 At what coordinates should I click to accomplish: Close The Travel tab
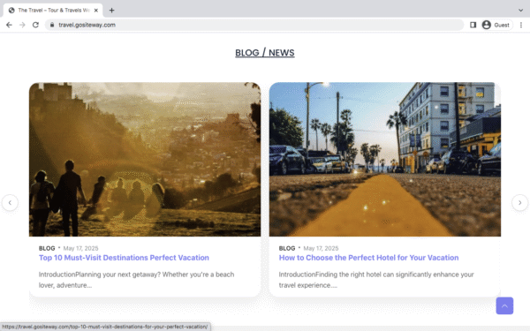click(96, 11)
